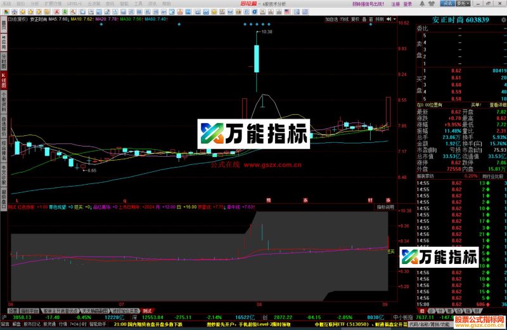Image resolution: width=507 pixels, height=330 pixels.
Task: Select the 细 tab under tick list
Action: [x=422, y=310]
